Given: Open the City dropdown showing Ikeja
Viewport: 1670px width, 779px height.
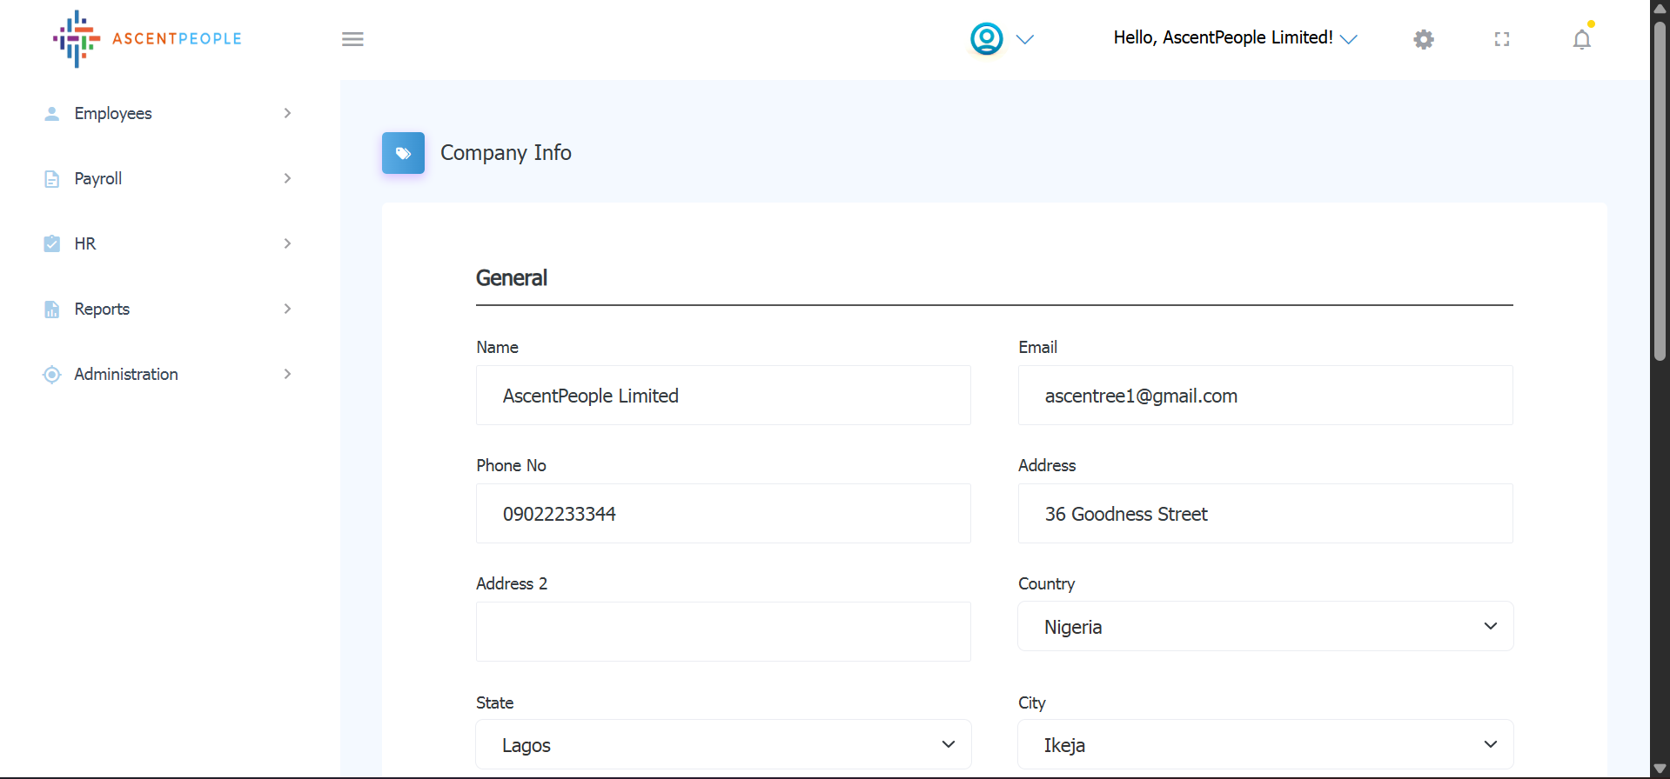Looking at the screenshot, I should coord(1264,744).
